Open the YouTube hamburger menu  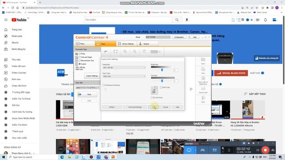6,20
